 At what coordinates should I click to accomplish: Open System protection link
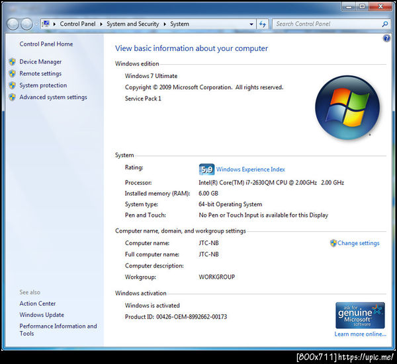43,85
